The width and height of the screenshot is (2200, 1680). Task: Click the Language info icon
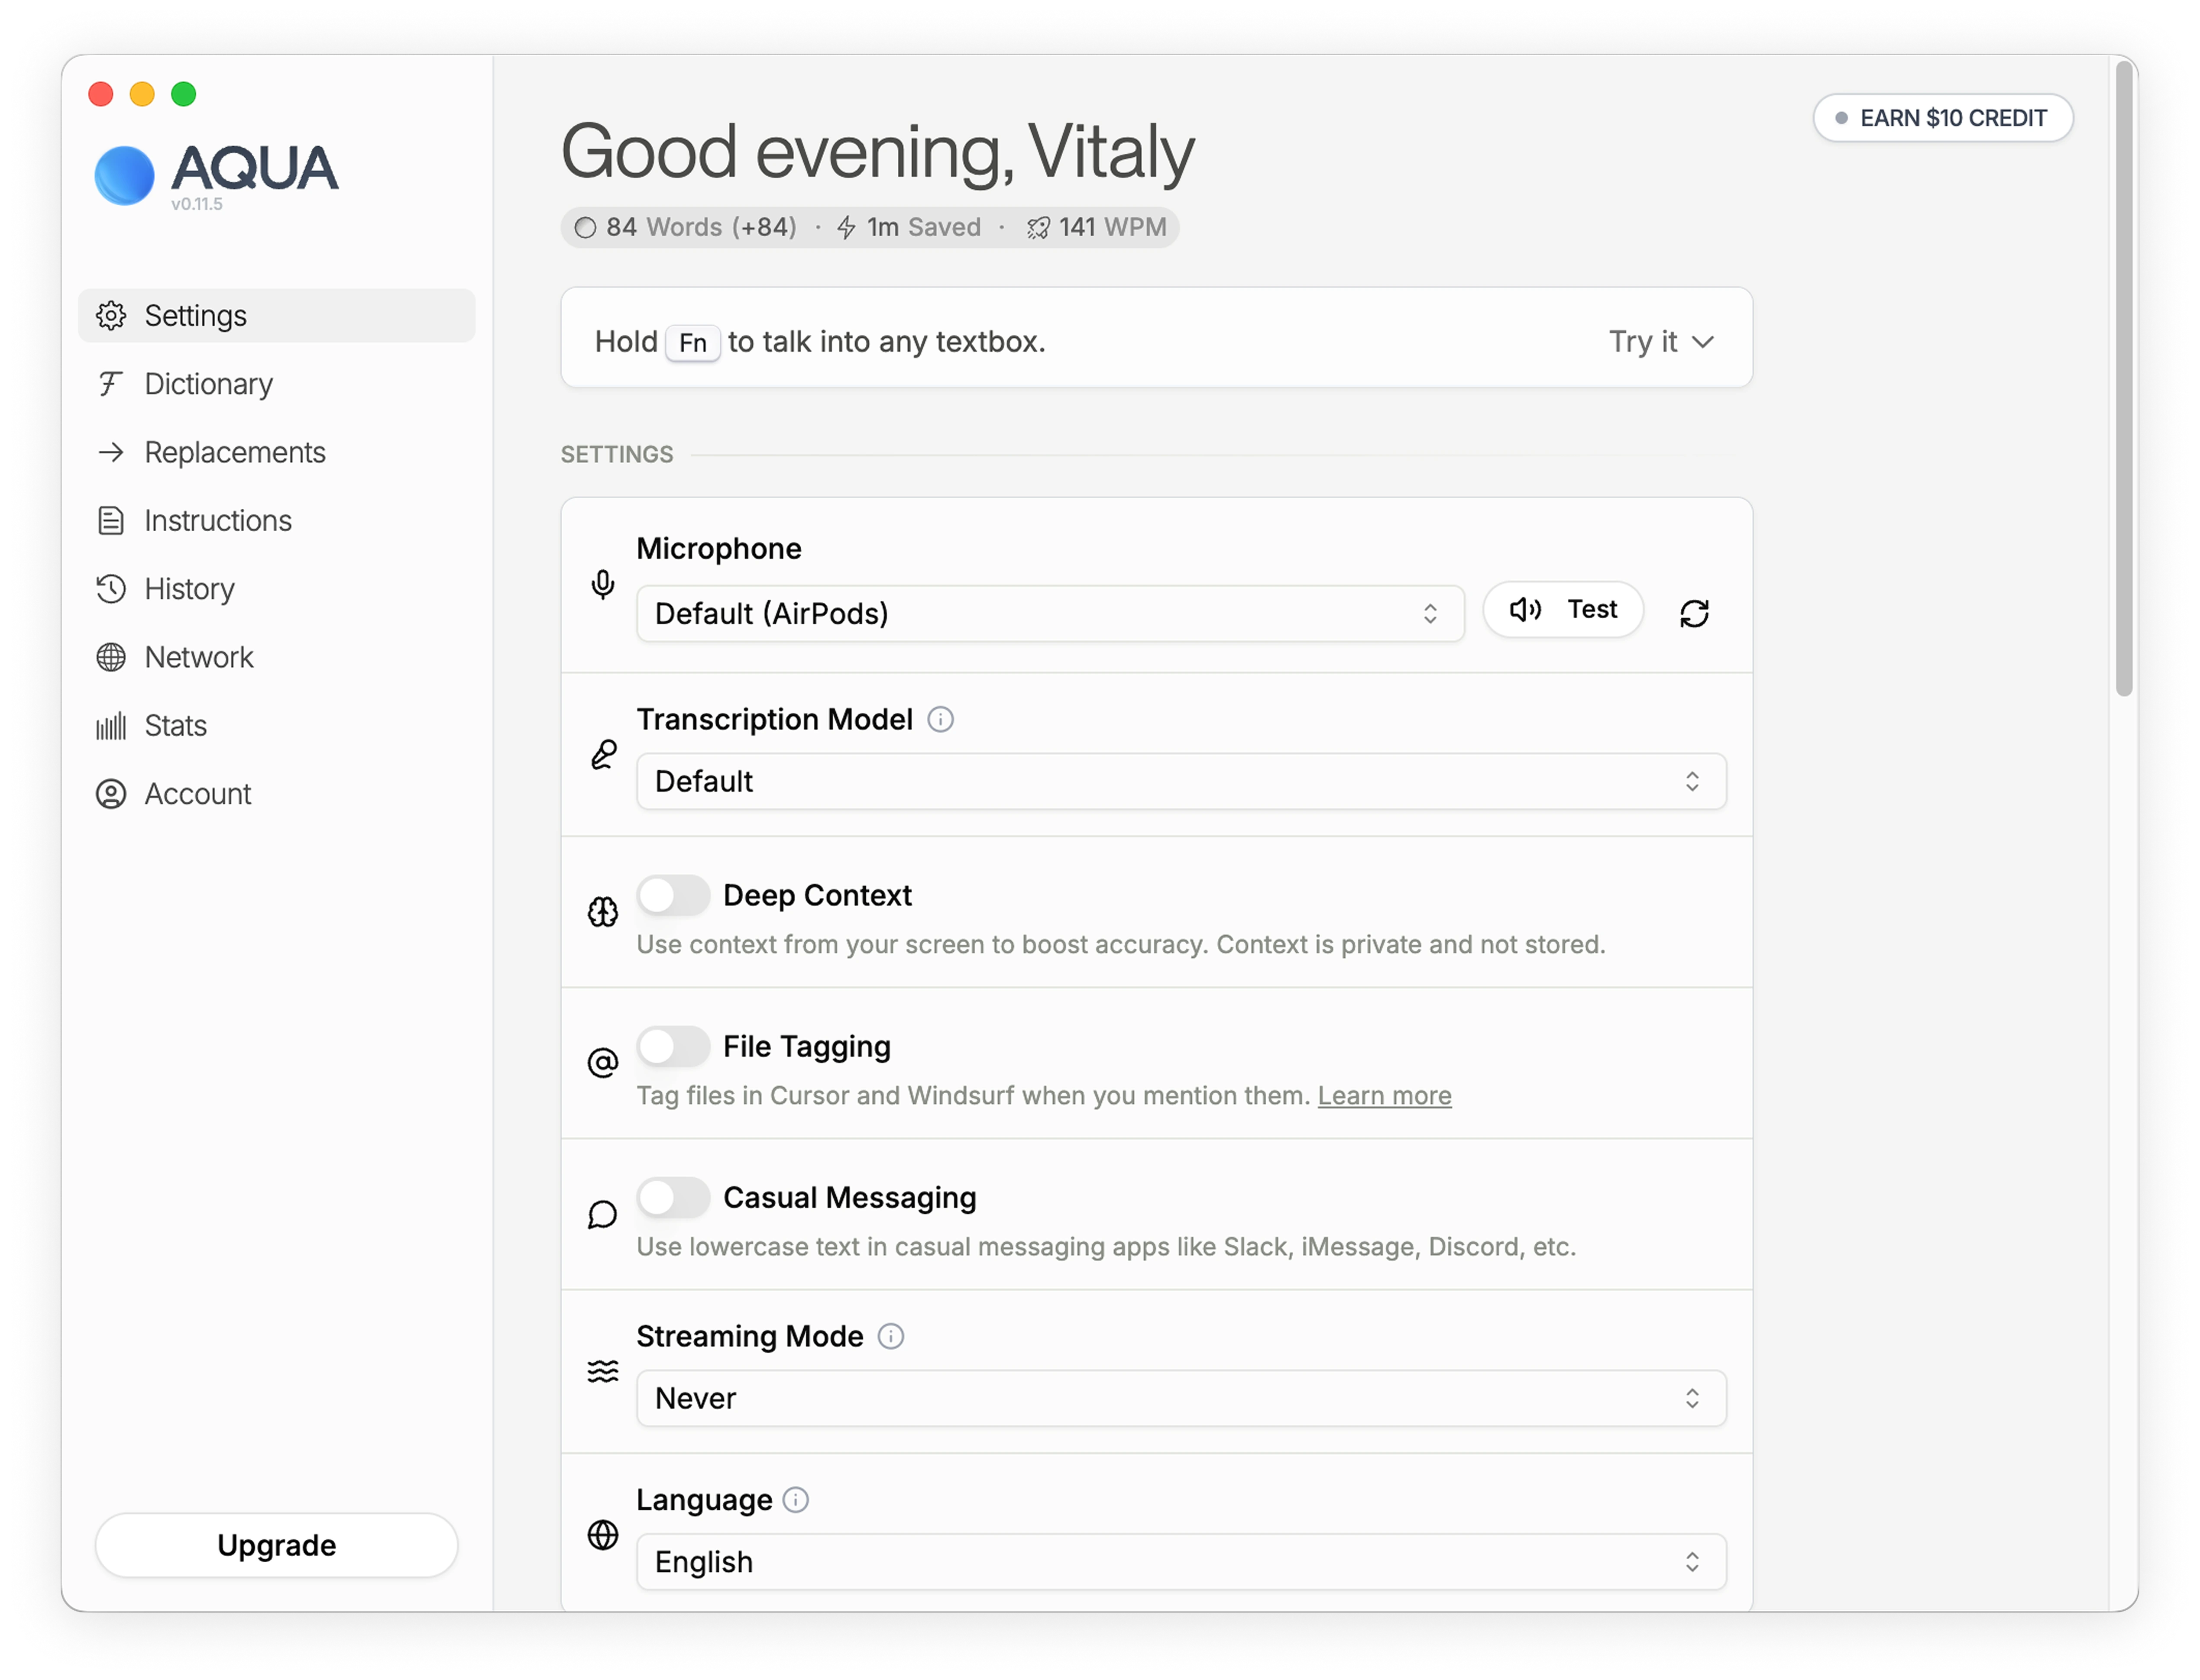coord(795,1499)
